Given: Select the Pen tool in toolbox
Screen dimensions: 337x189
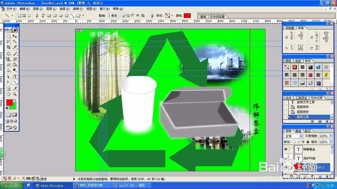Looking at the screenshot, I should [9, 82].
